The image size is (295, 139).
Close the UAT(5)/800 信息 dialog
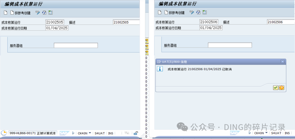point(282,62)
